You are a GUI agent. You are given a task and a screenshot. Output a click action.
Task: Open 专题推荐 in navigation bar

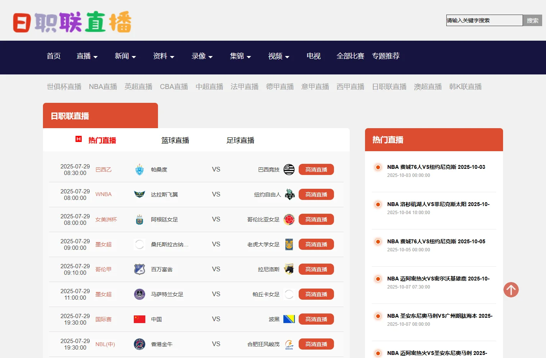tap(386, 56)
